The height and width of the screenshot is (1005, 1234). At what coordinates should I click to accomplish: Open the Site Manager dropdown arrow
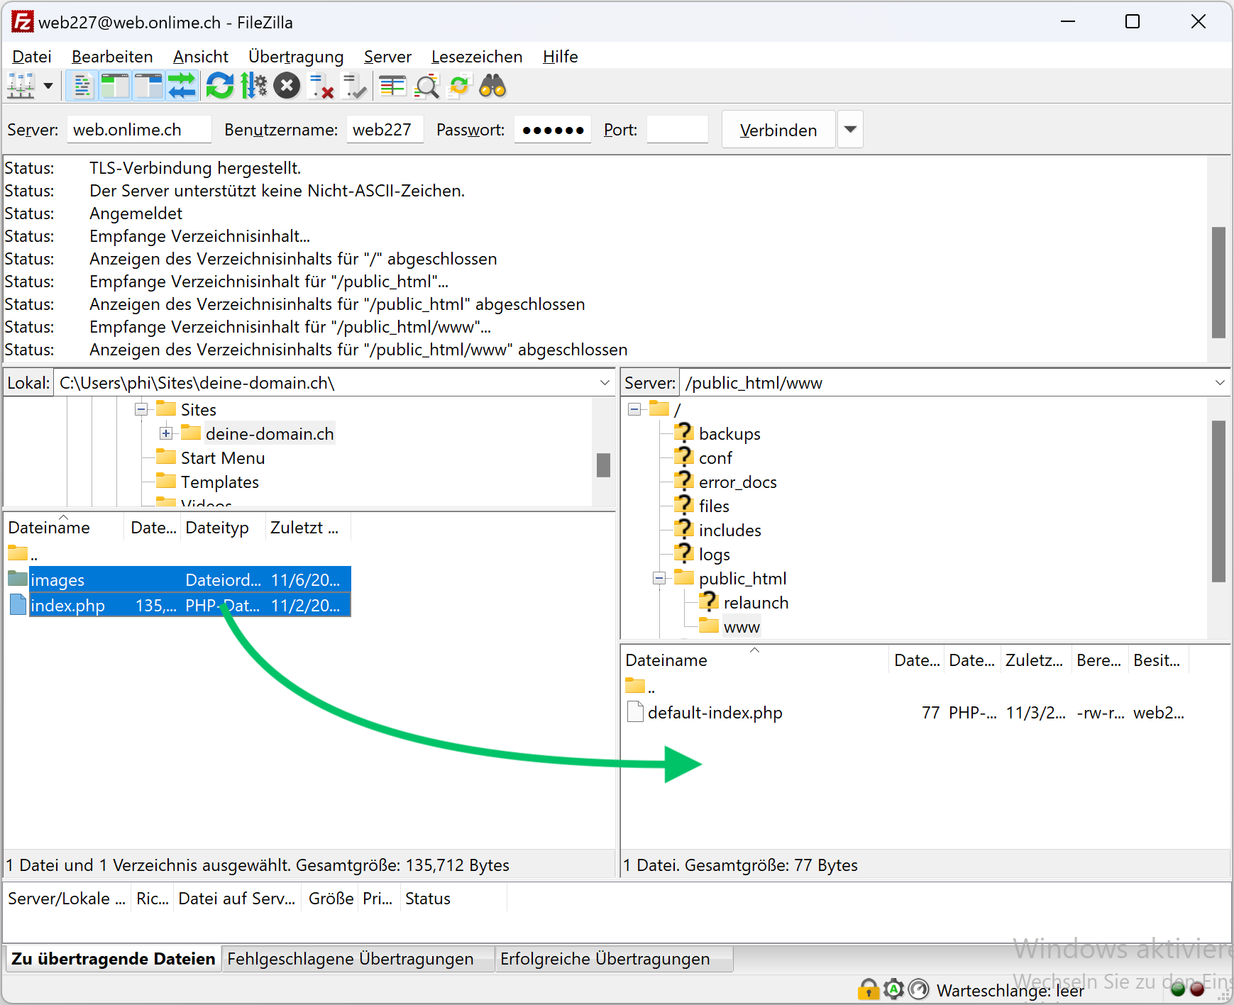coord(48,87)
